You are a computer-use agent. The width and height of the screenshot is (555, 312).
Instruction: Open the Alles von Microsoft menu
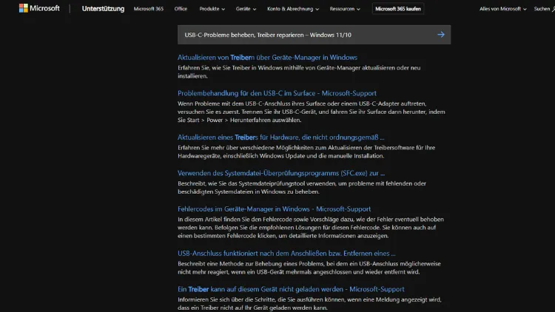(x=502, y=9)
